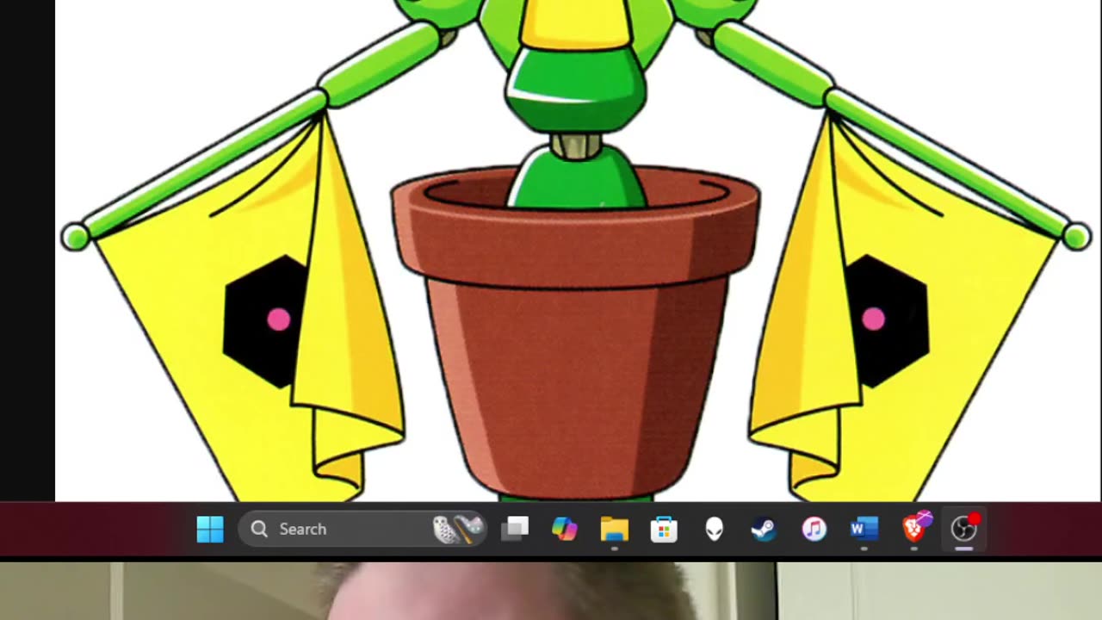Open Steam from the taskbar
Screen dimensions: 1102x620
[764, 530]
